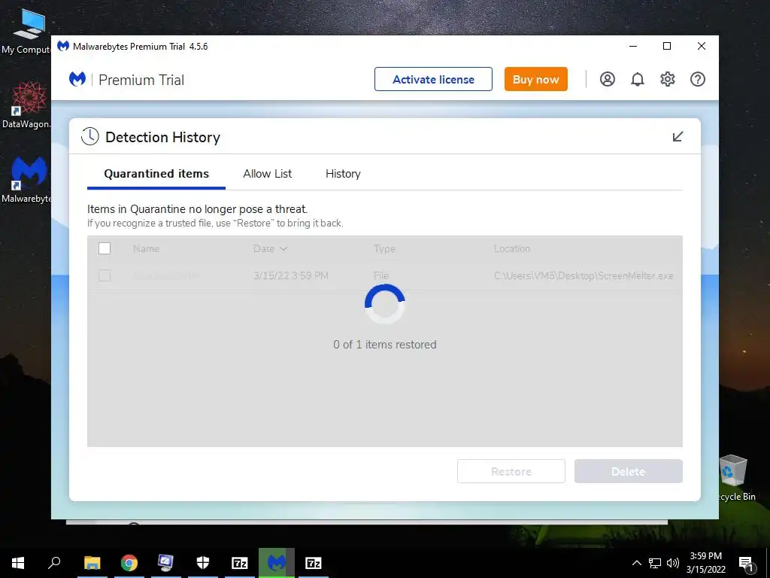Click the Location column header
Image resolution: width=770 pixels, height=578 pixels.
[x=511, y=248]
